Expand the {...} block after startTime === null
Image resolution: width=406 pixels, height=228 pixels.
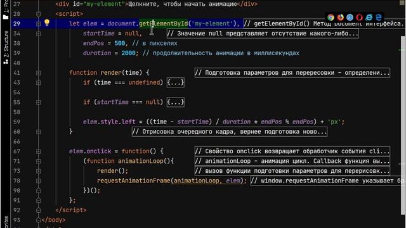pyautogui.click(x=176, y=102)
